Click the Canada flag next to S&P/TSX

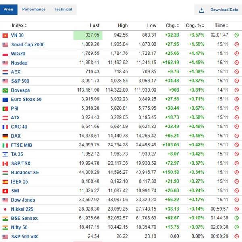pos(5,164)
